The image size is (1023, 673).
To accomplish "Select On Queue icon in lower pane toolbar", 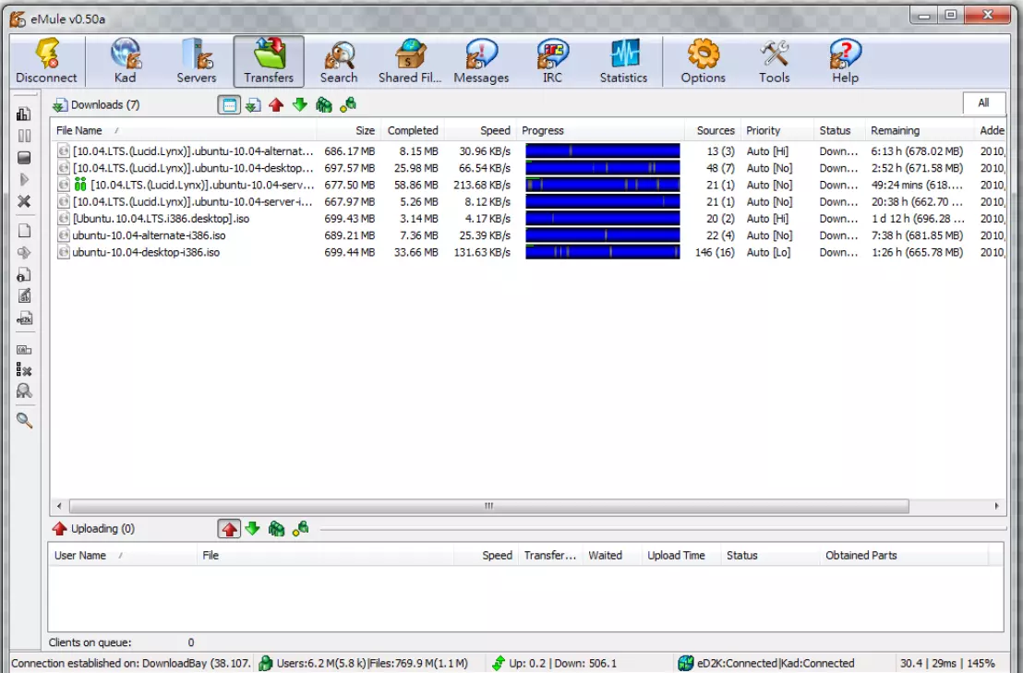I will click(276, 529).
